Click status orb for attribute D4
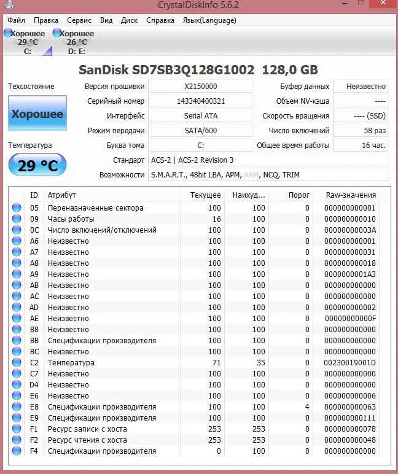 coord(17,384)
